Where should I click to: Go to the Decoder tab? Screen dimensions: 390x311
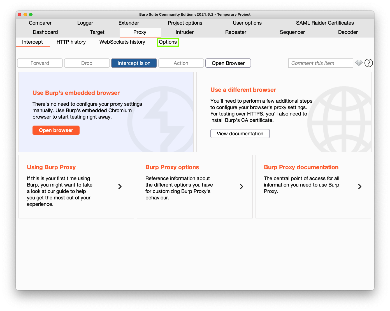pos(348,32)
